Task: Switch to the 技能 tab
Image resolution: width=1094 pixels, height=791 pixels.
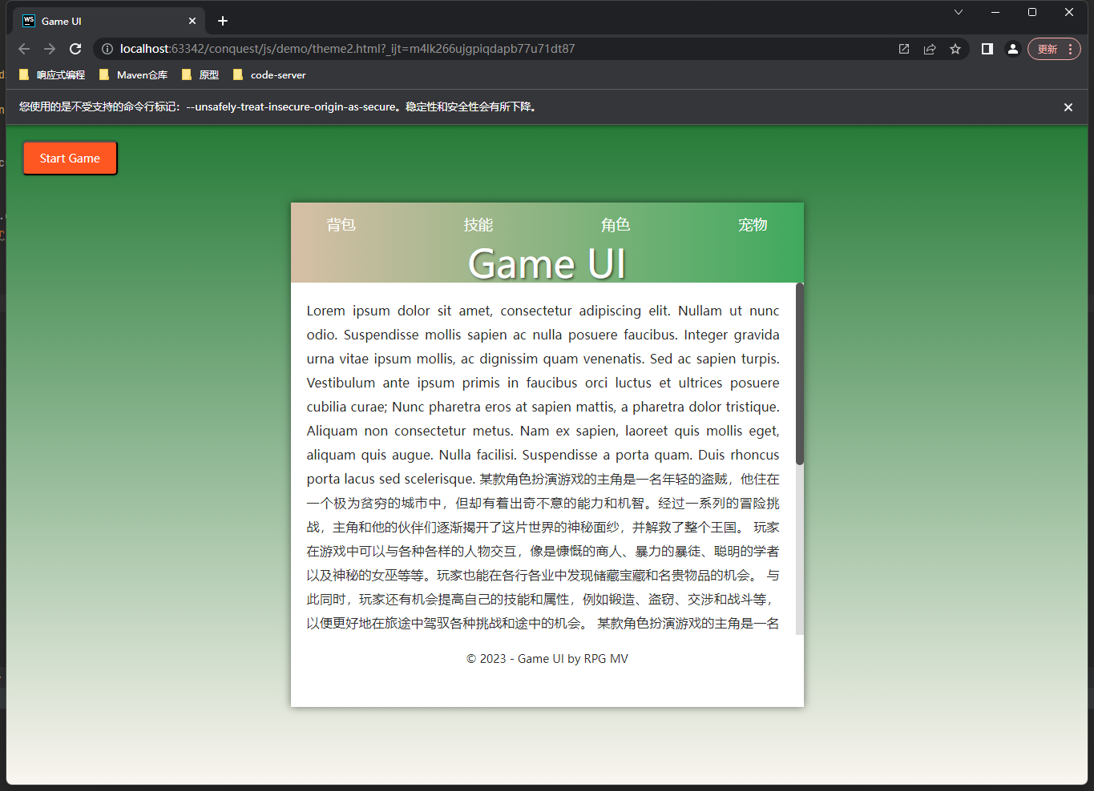Action: (x=478, y=225)
